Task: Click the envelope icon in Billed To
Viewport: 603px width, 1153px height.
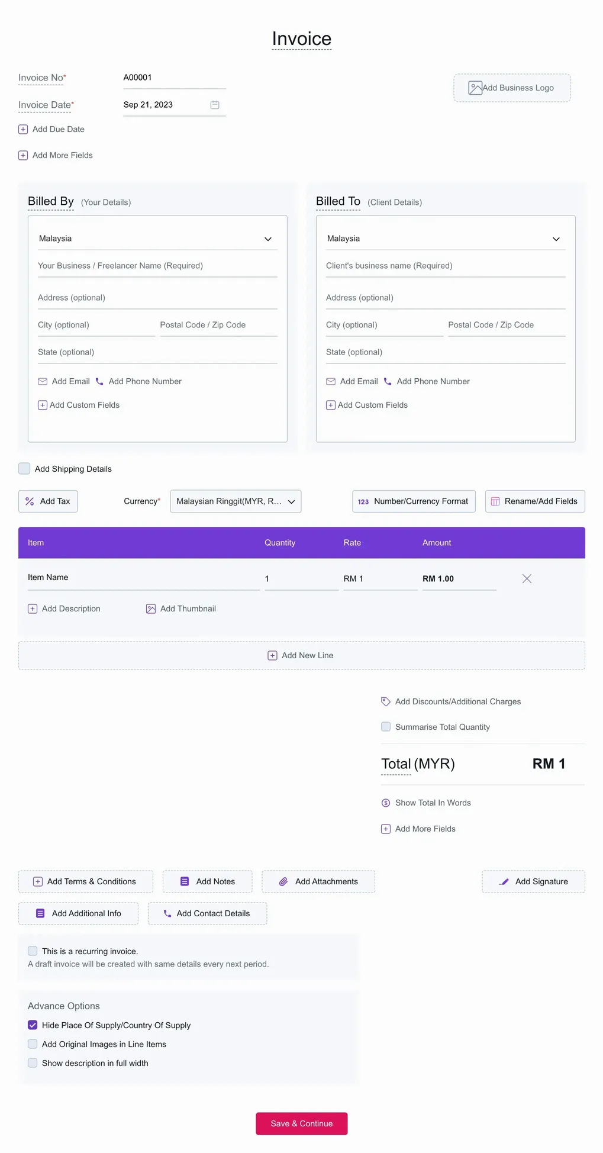Action: tap(331, 382)
